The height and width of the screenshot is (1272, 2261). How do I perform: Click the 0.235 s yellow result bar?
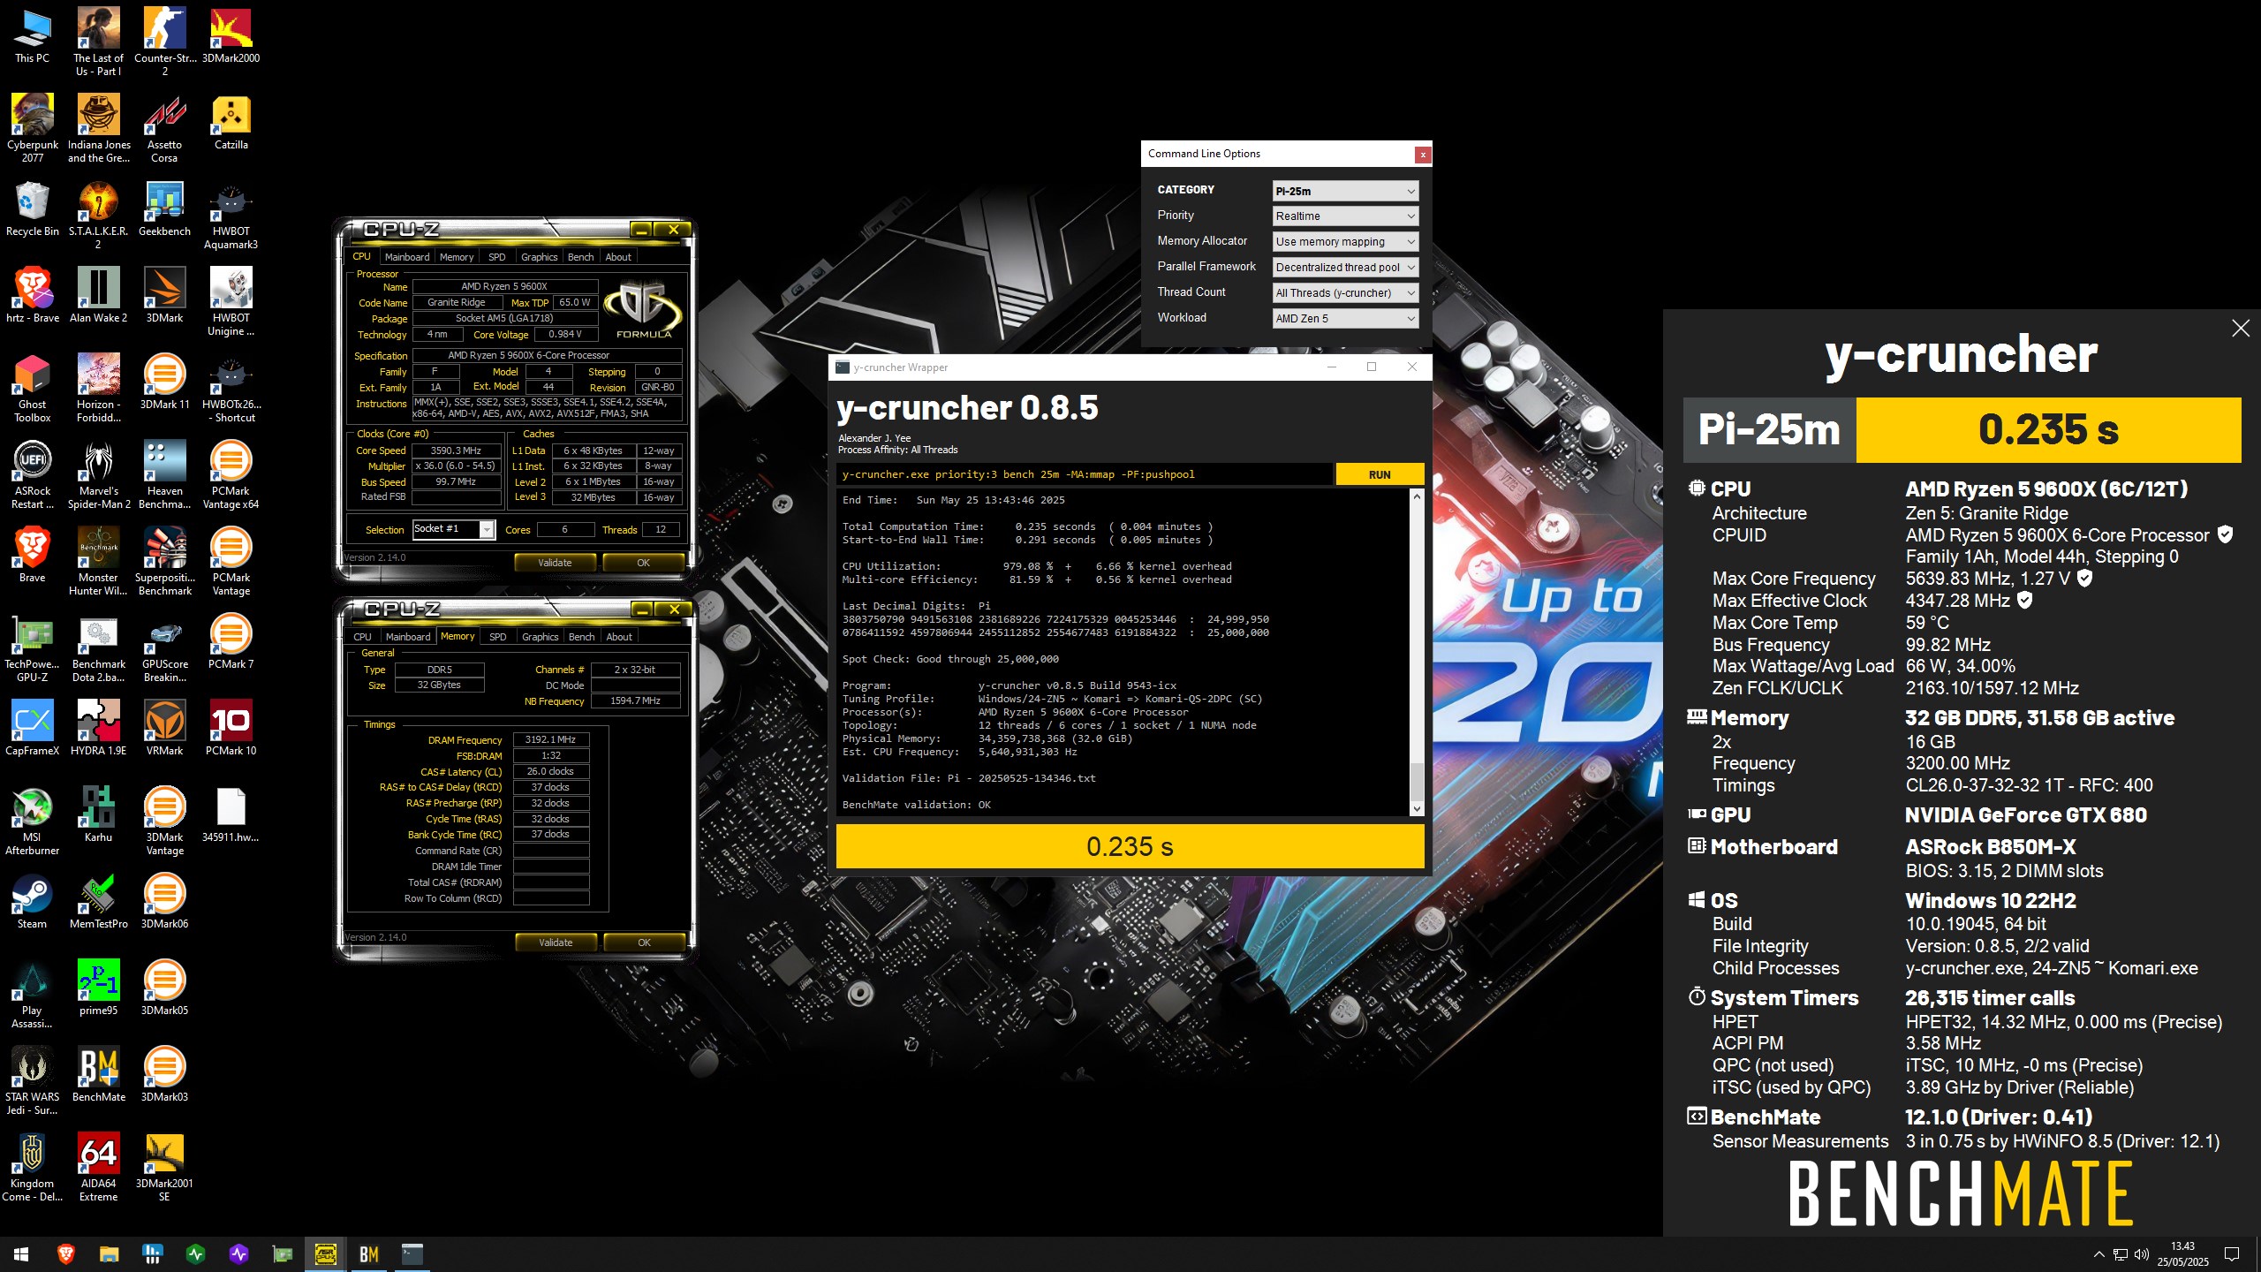(1130, 847)
